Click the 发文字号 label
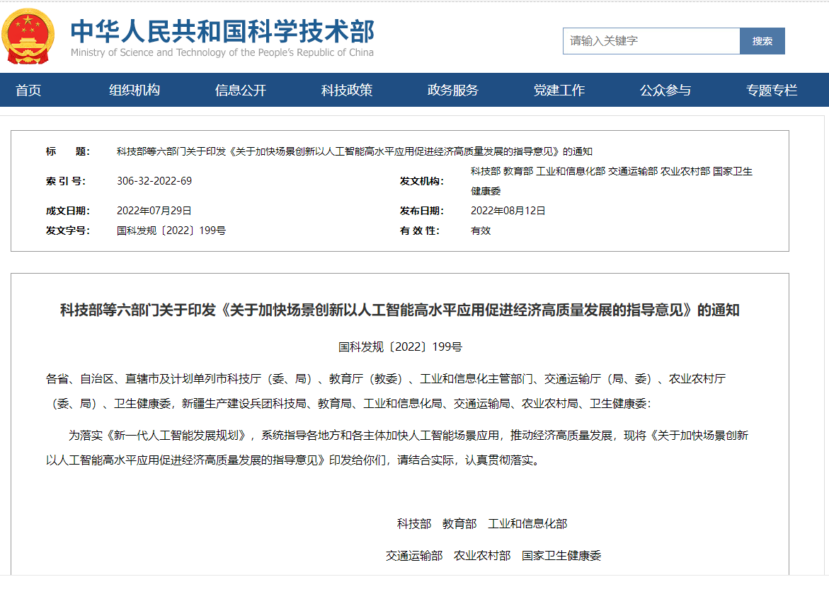 pyautogui.click(x=68, y=231)
